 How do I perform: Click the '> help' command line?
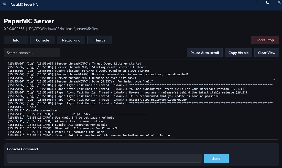click(x=22, y=107)
